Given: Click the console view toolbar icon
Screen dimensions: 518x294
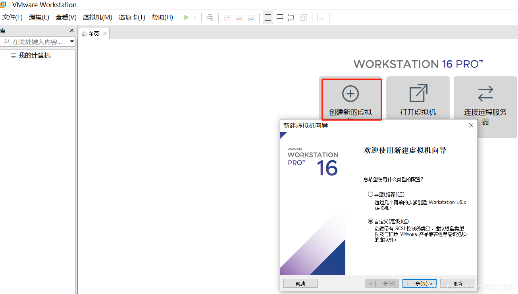Looking at the screenshot, I should (x=321, y=17).
